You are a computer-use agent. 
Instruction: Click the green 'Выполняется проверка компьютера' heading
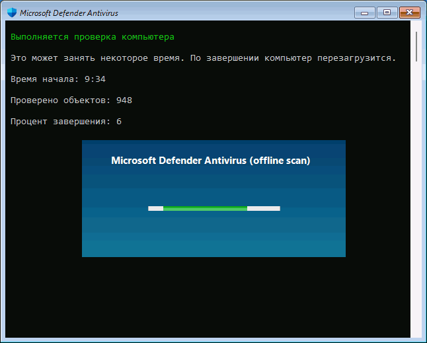click(x=93, y=37)
